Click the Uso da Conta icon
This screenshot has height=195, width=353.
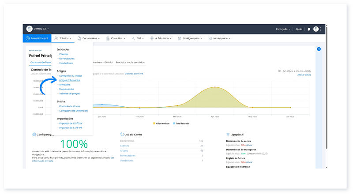[x=122, y=135]
